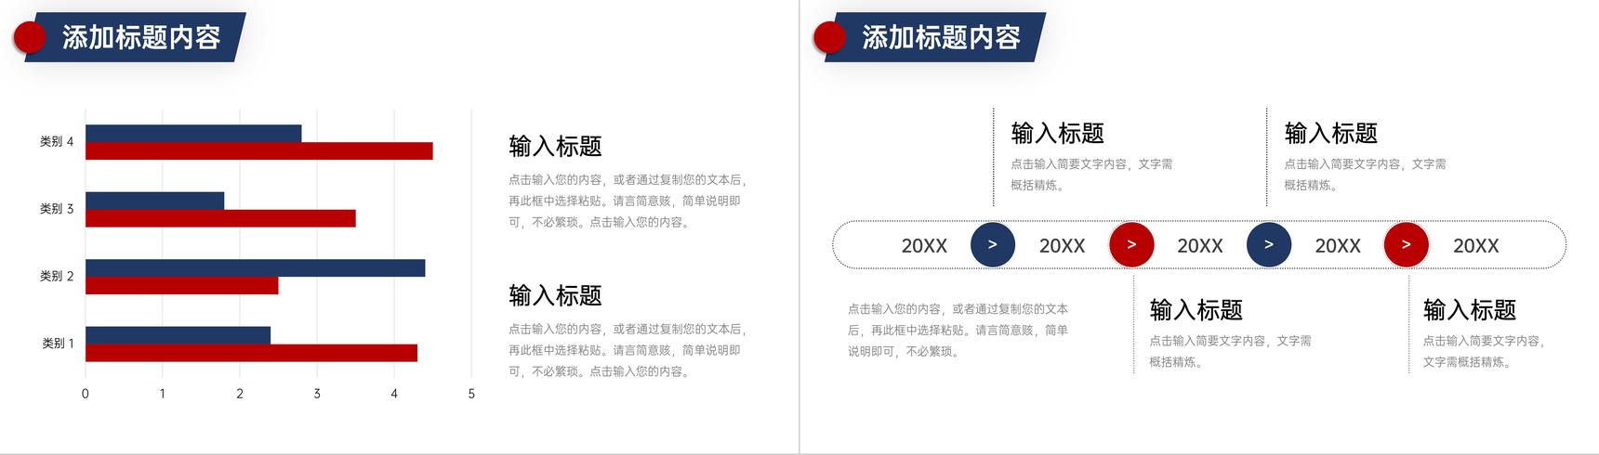Select the top-right 输入标题 heading above timeline

(x=1330, y=134)
